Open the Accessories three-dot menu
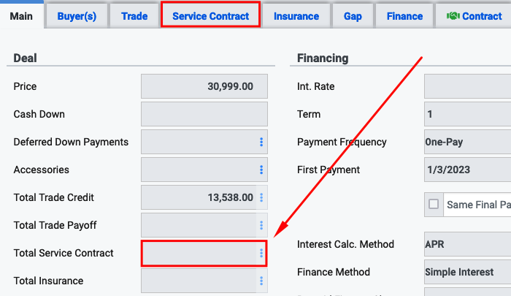This screenshot has height=296, width=511. pos(261,170)
